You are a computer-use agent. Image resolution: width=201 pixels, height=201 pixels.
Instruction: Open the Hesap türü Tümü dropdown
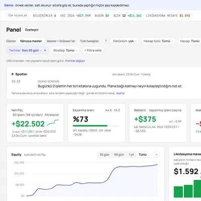[x=158, y=41]
